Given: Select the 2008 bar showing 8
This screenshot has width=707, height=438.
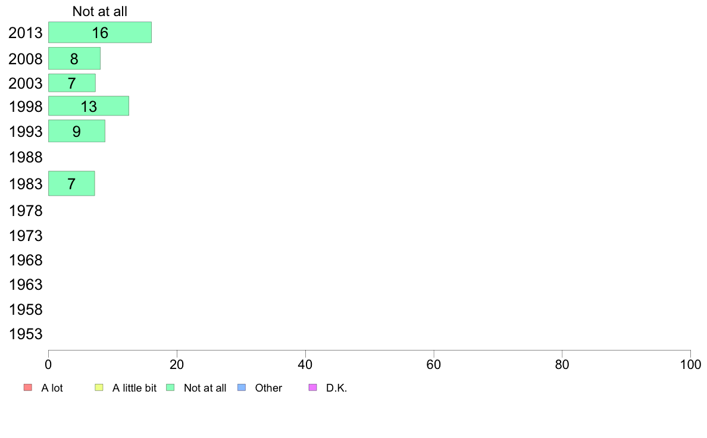Looking at the screenshot, I should click(74, 59).
